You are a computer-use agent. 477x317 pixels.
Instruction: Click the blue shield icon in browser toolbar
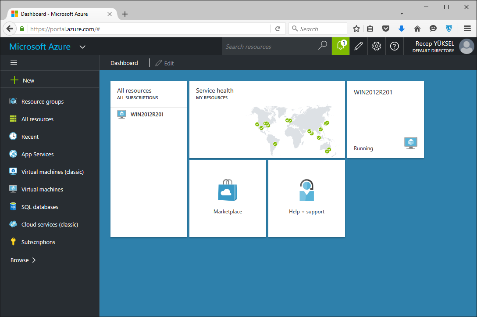449,29
